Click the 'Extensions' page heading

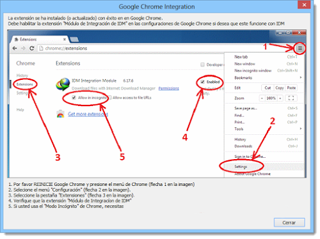(x=68, y=63)
